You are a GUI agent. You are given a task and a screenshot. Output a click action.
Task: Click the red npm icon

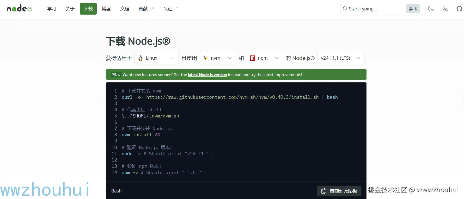pos(253,58)
